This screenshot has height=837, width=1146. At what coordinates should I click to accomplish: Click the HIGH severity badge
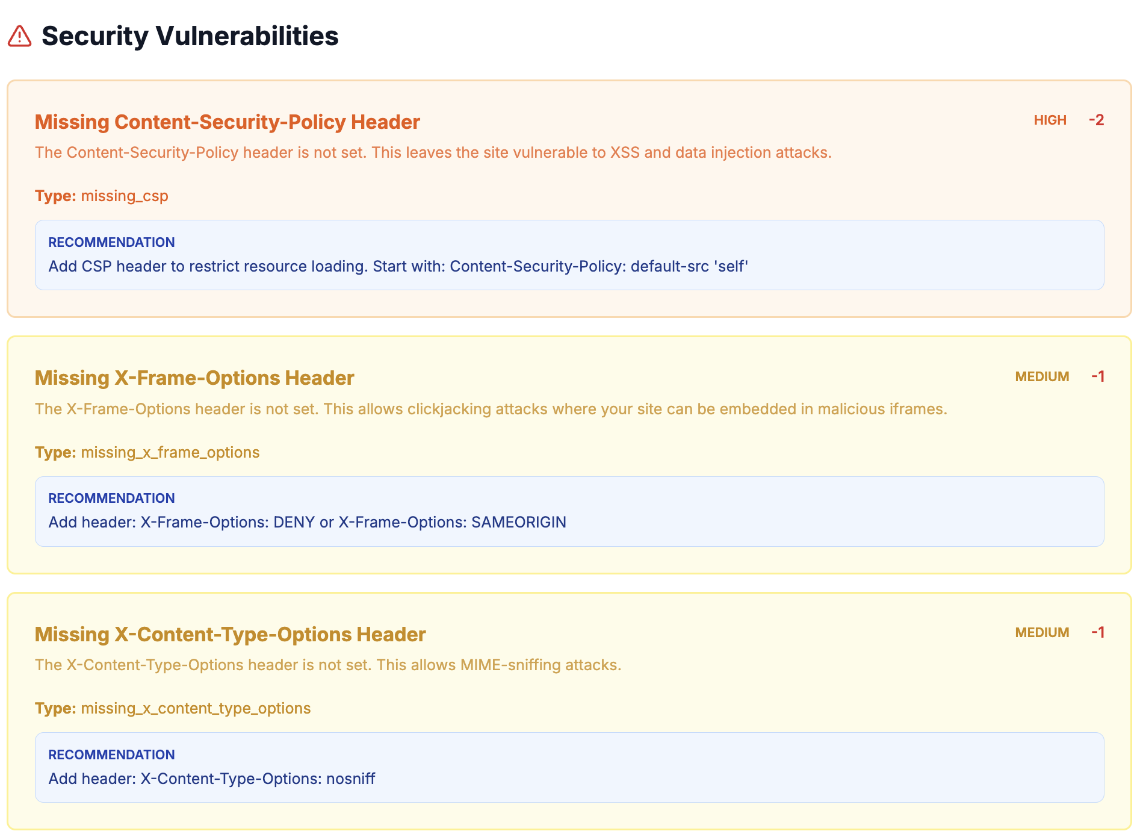point(1050,120)
